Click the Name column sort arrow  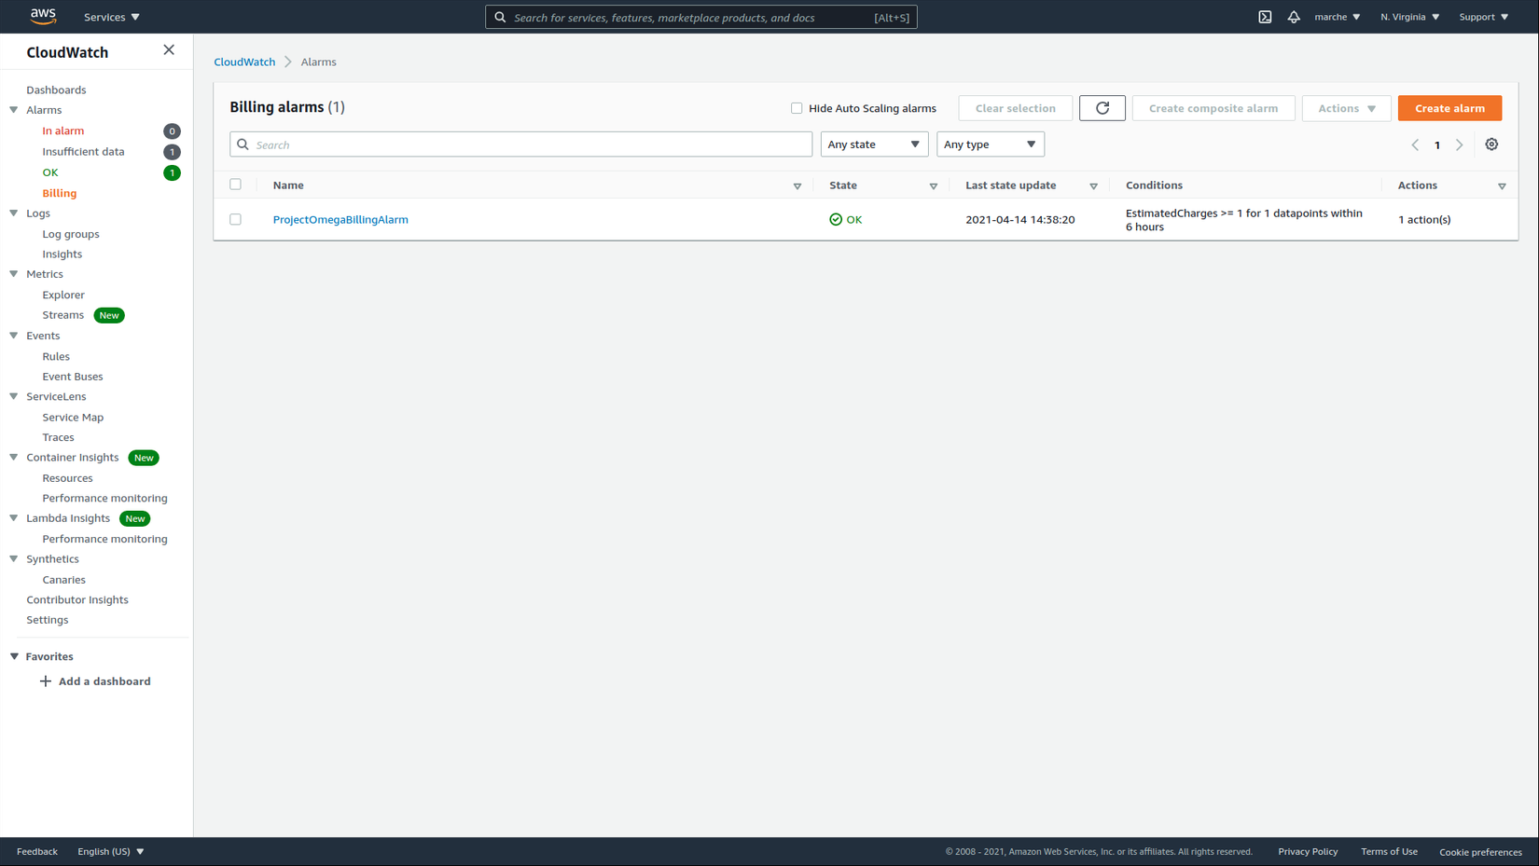(x=797, y=186)
